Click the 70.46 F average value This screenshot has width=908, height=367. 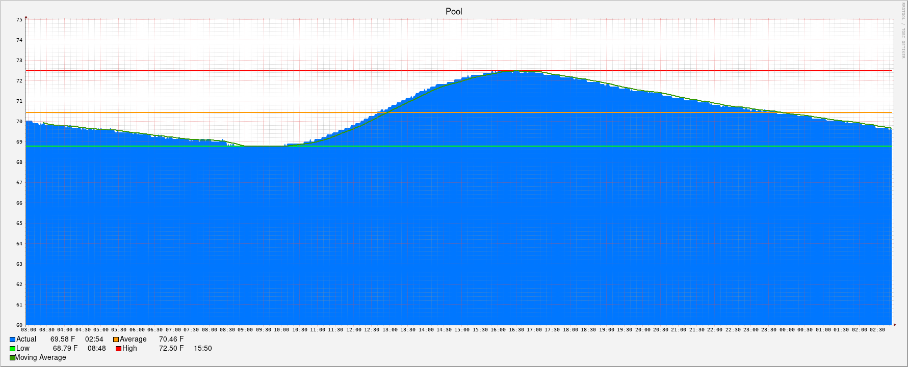click(x=171, y=339)
